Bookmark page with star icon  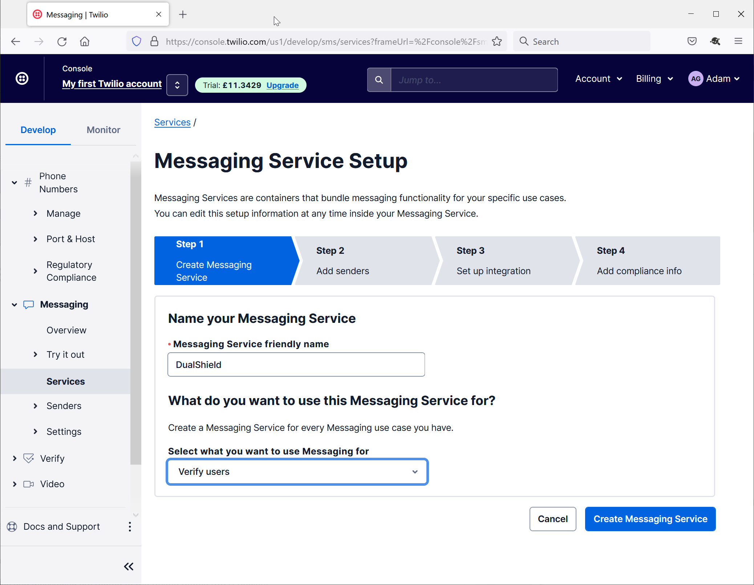(497, 41)
